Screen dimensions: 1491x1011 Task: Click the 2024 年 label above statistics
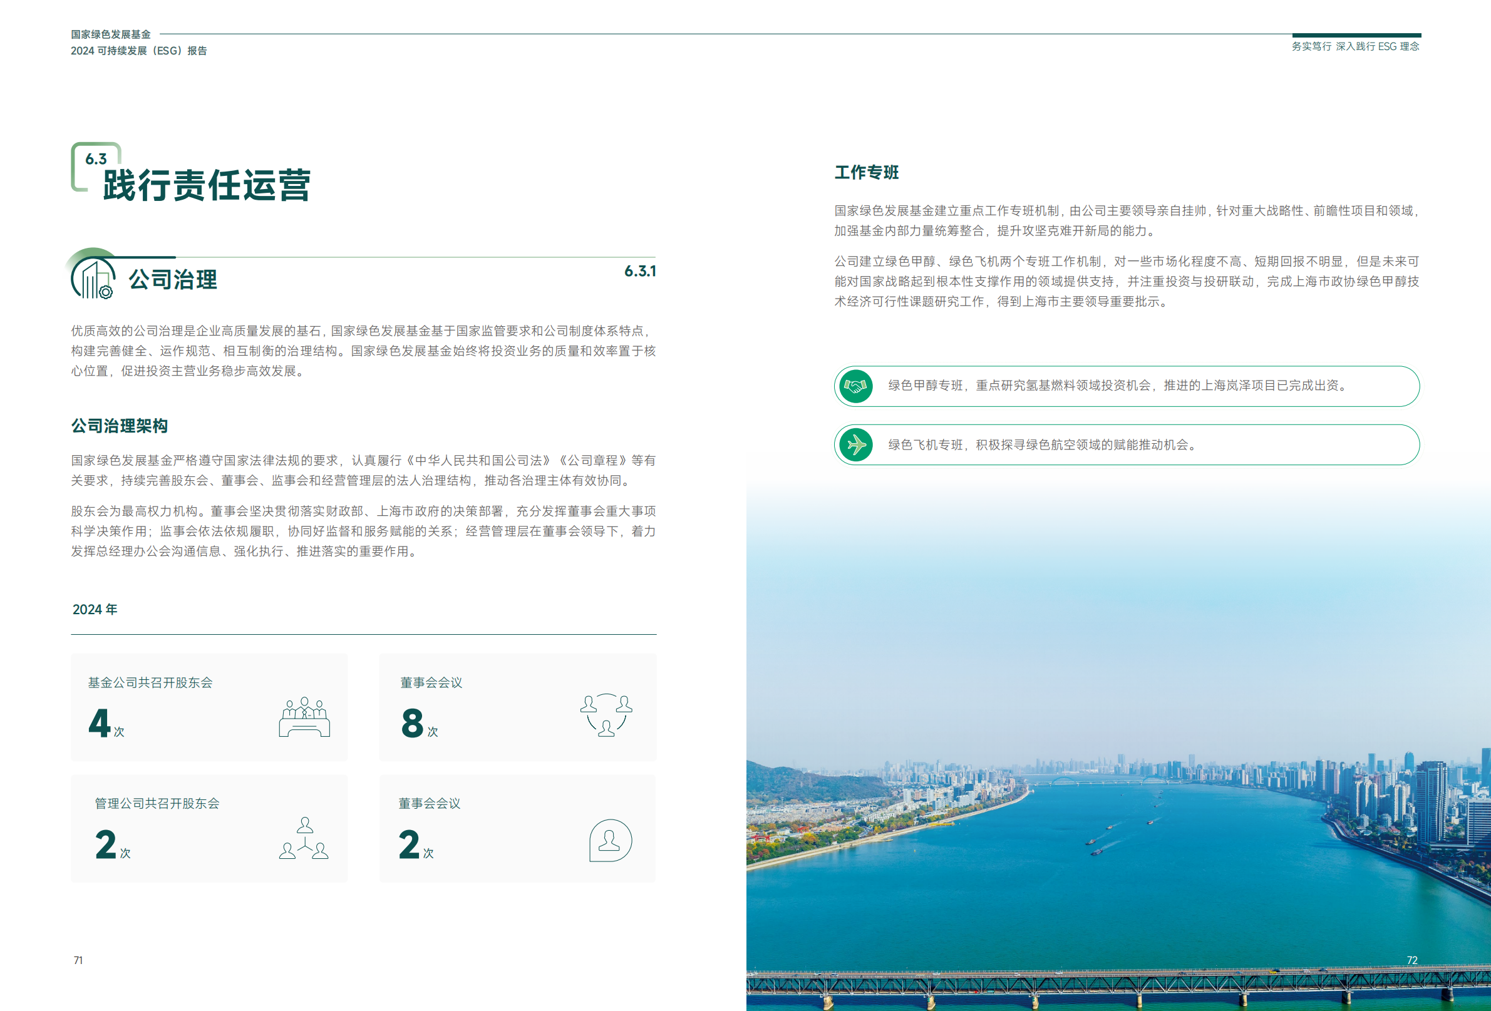pos(95,610)
